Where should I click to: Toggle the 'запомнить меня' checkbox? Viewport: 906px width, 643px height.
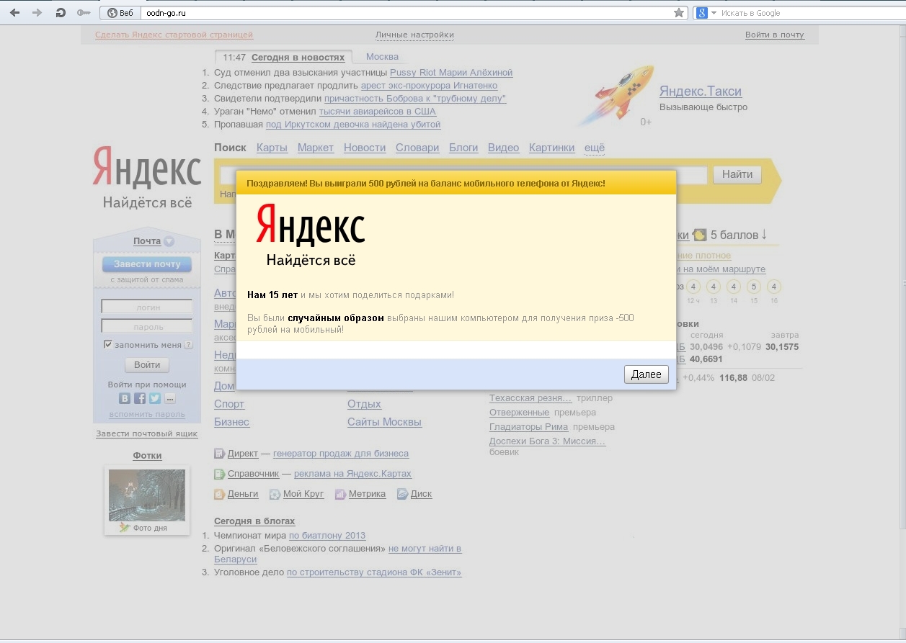pyautogui.click(x=108, y=345)
